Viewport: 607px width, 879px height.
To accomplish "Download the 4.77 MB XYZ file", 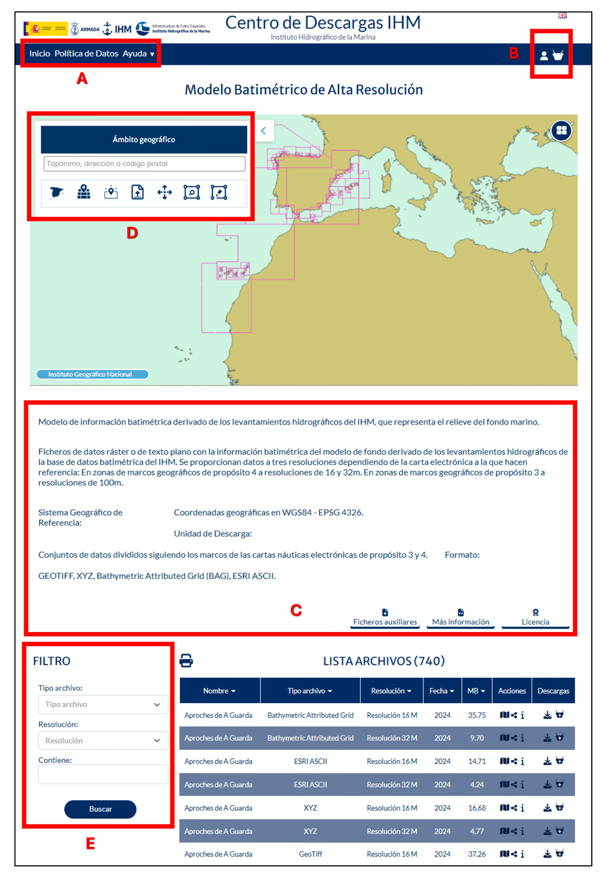I will [x=547, y=831].
